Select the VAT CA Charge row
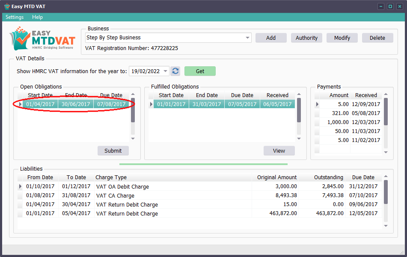The image size is (407, 257). point(200,195)
